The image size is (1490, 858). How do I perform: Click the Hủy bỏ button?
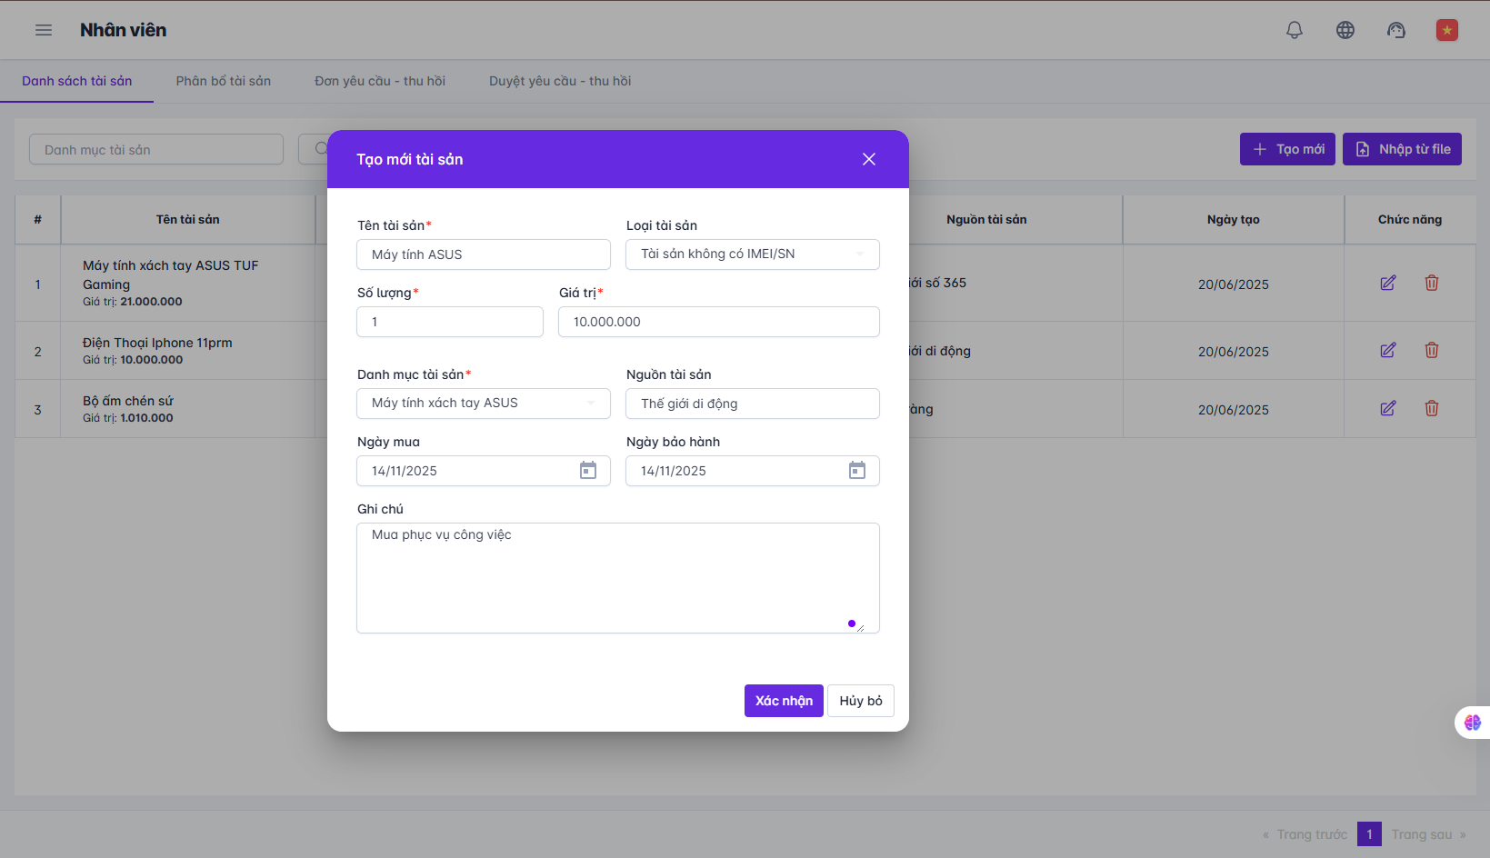[x=860, y=701]
